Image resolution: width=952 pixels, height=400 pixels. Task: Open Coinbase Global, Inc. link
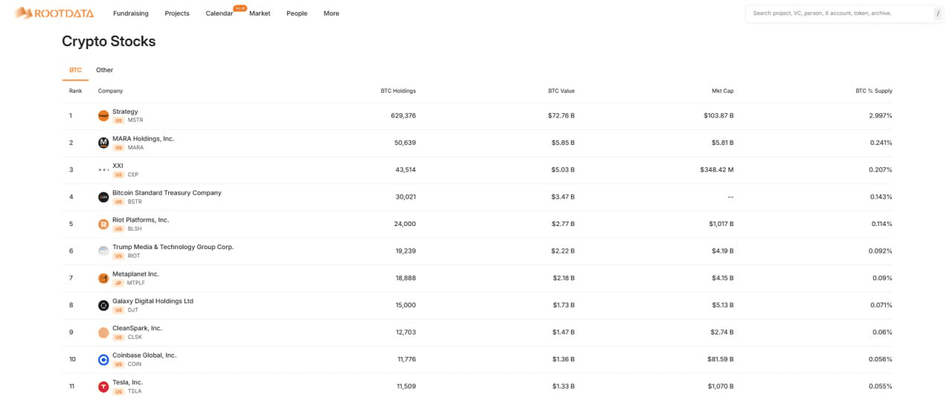click(144, 355)
